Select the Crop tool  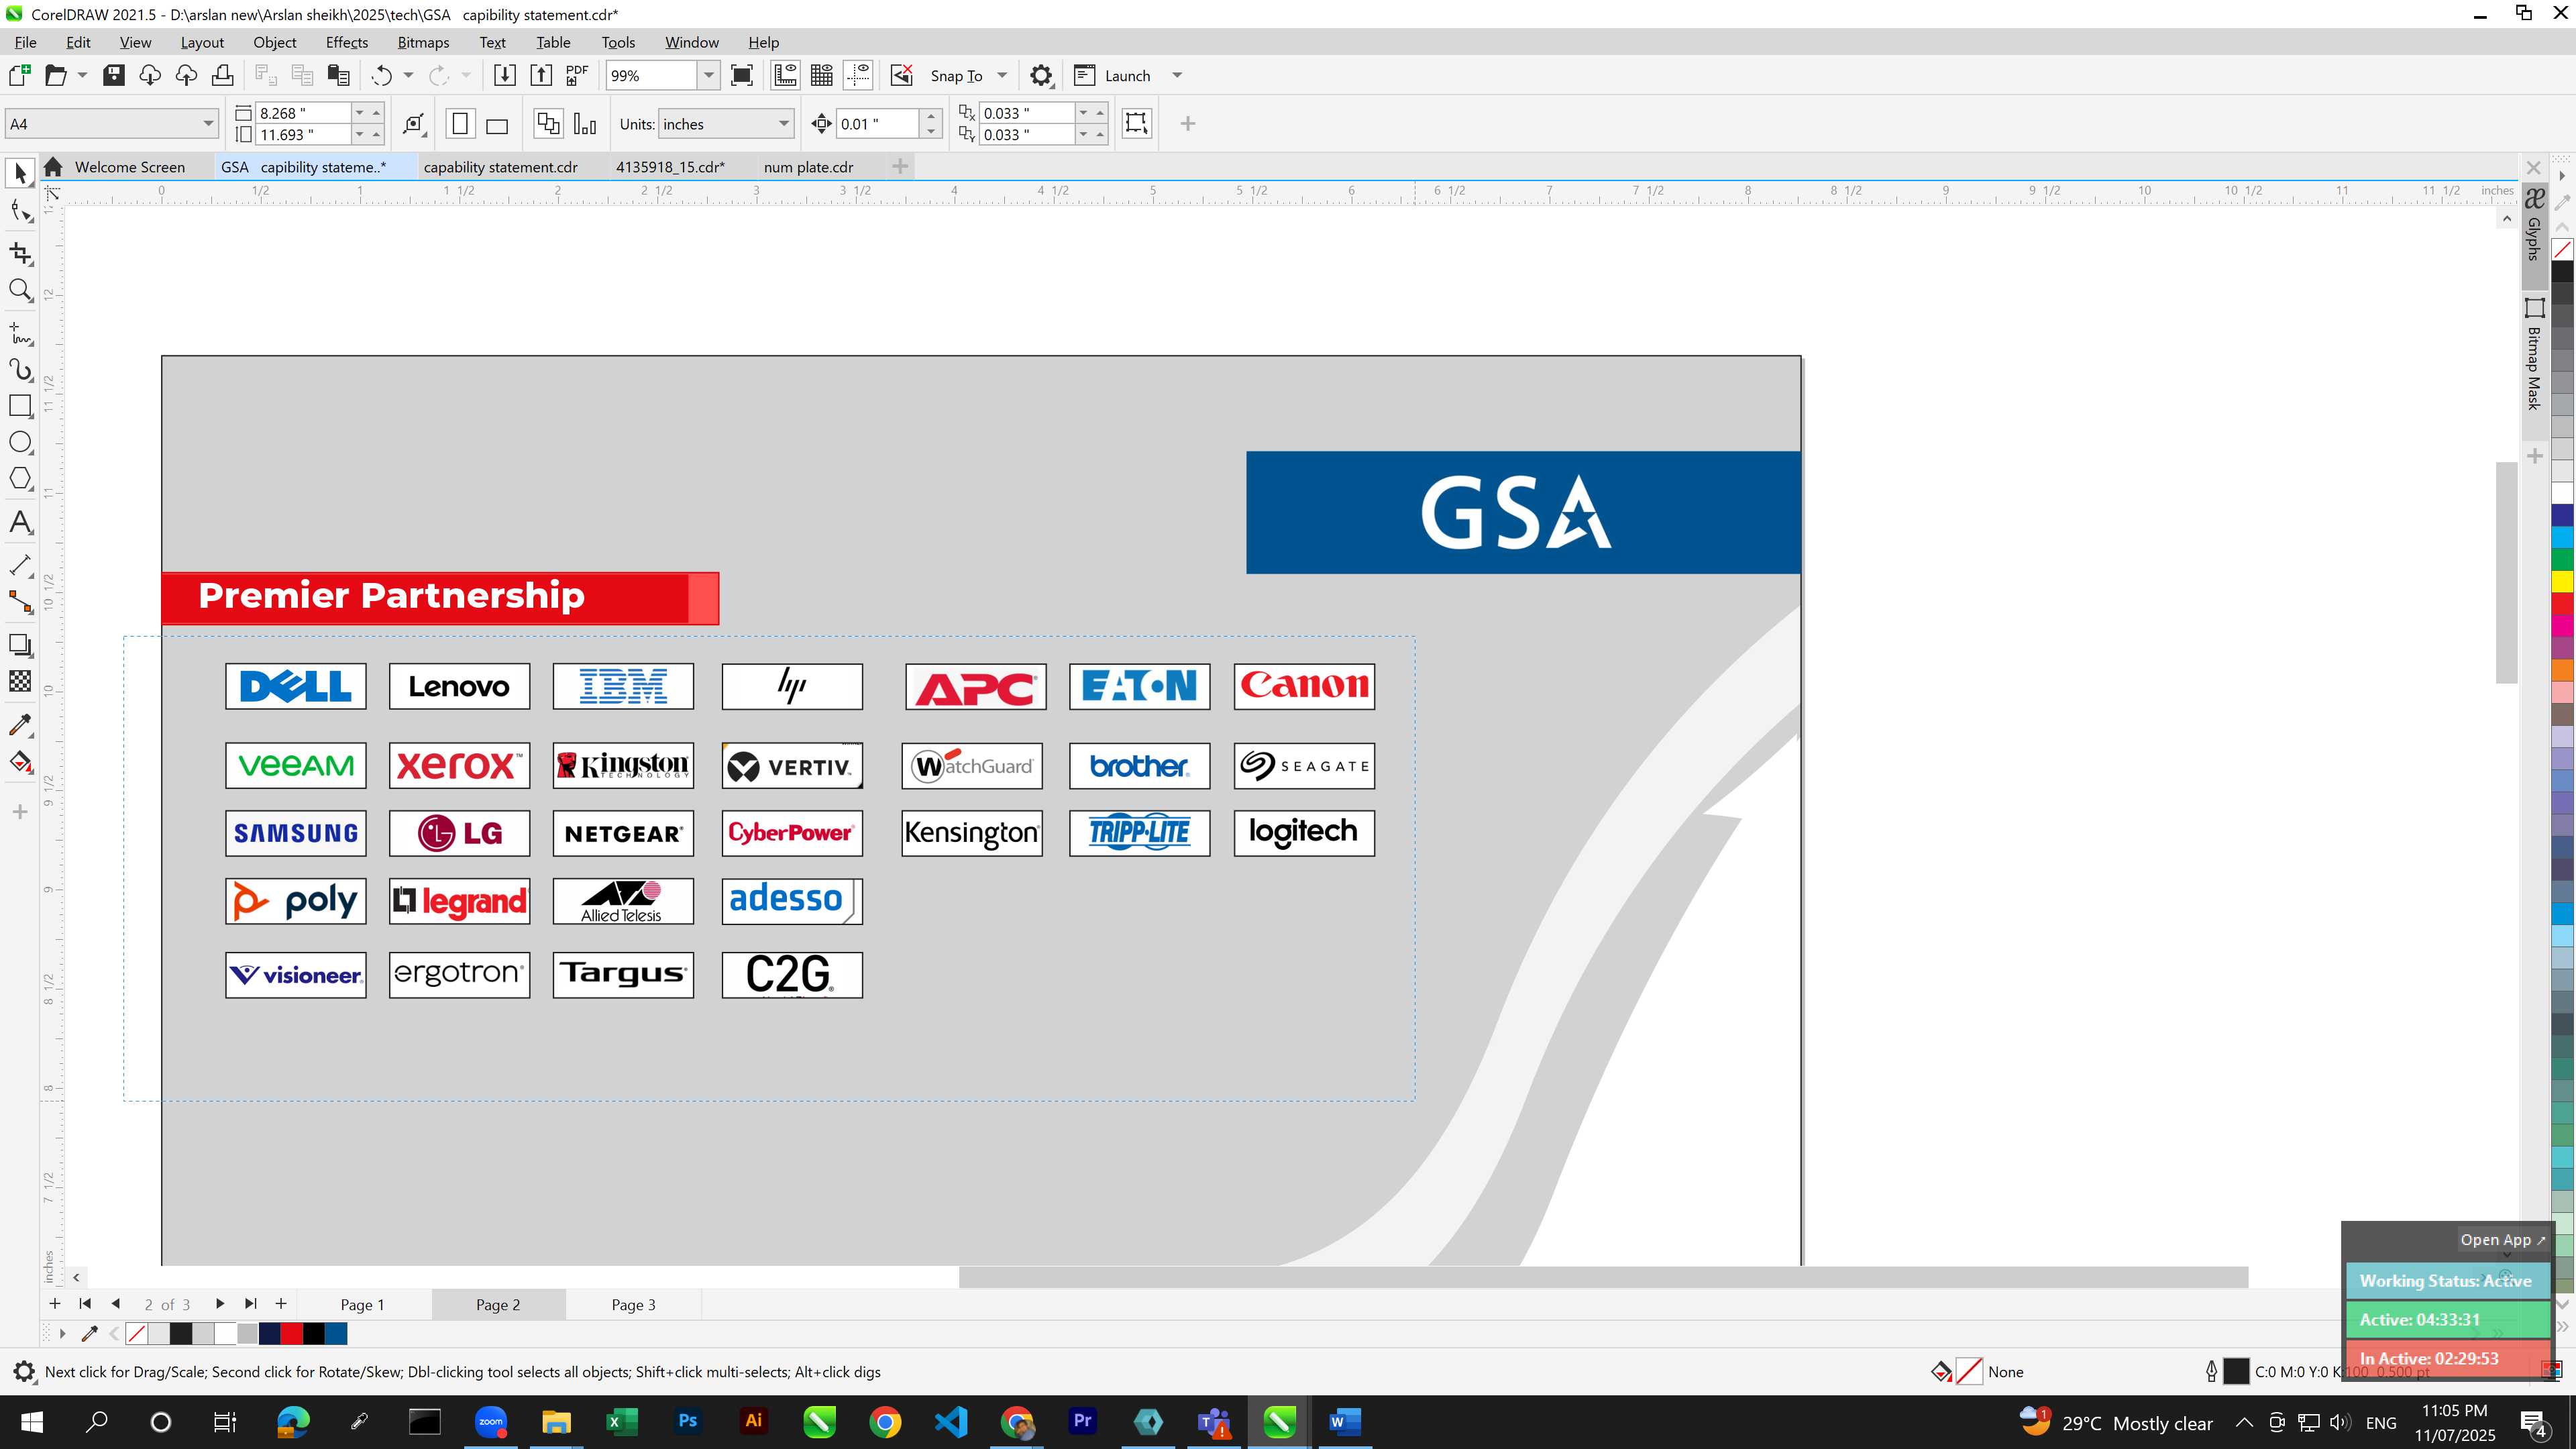point(20,253)
